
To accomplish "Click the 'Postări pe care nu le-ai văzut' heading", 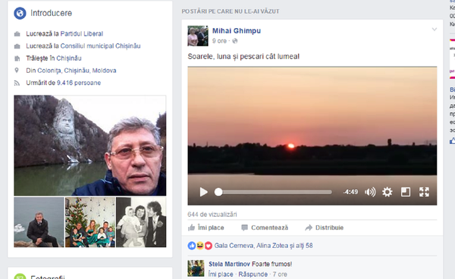I will [x=231, y=11].
